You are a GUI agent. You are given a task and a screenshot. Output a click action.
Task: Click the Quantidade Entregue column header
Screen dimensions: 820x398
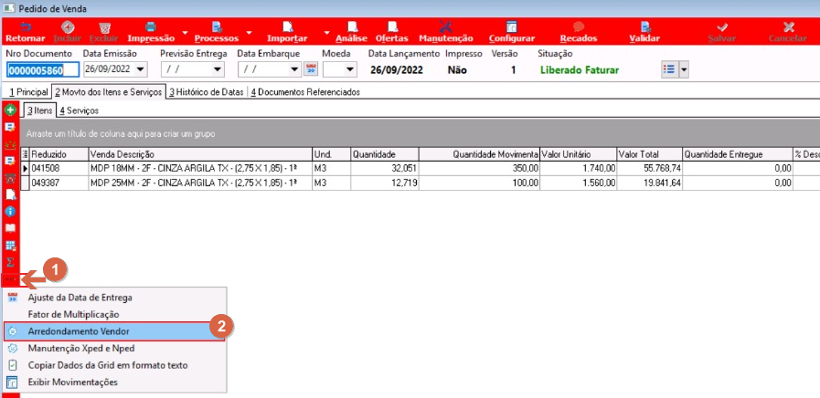tap(738, 154)
